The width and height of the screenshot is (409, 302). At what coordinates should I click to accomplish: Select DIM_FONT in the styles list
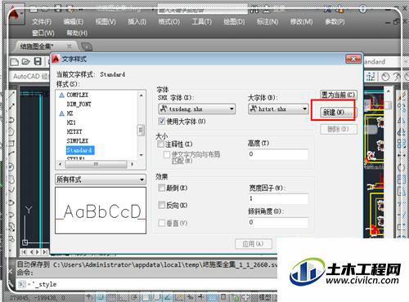[79, 104]
